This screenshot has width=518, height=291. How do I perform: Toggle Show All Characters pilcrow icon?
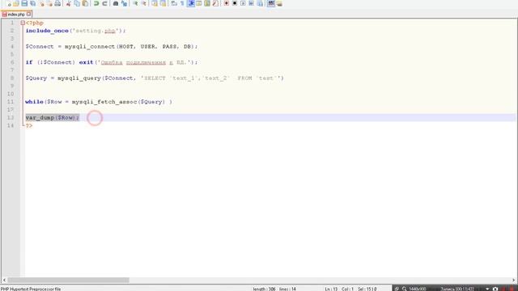(x=182, y=3)
